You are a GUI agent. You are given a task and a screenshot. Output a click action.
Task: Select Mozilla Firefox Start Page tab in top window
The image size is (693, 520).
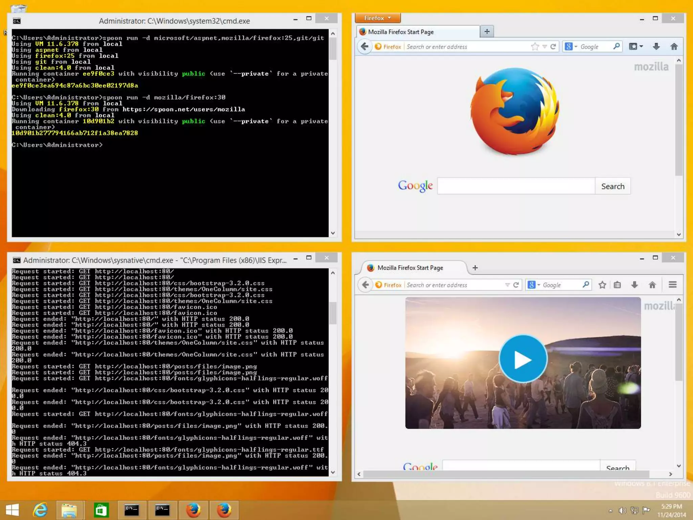[x=418, y=32]
